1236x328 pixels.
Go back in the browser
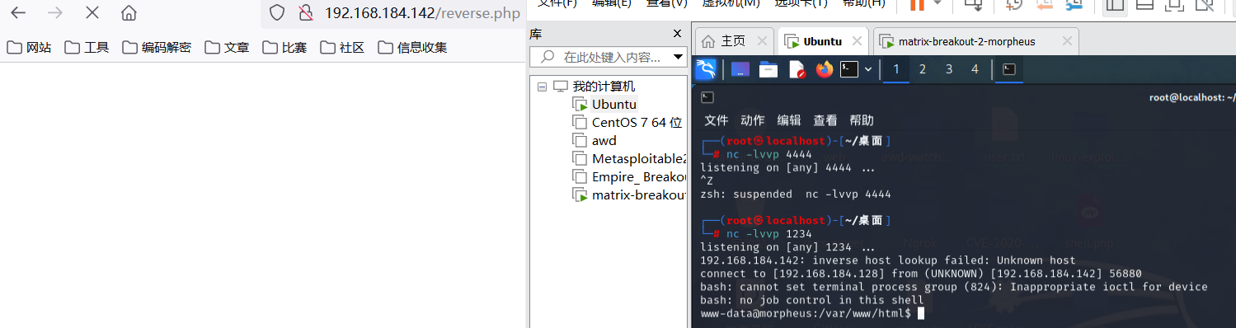(x=17, y=13)
